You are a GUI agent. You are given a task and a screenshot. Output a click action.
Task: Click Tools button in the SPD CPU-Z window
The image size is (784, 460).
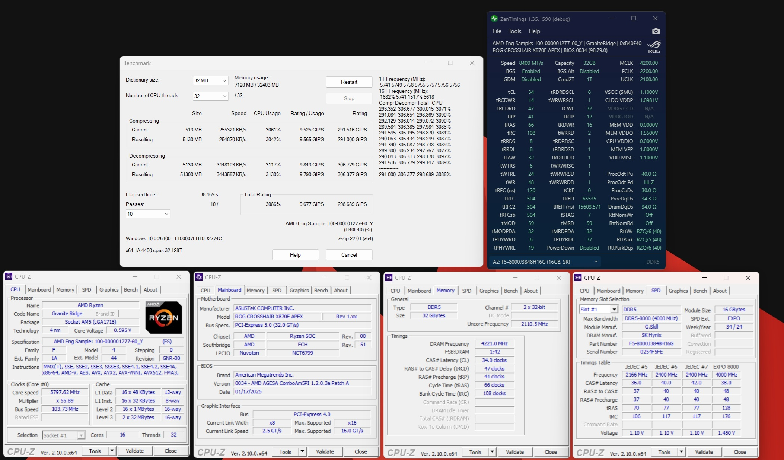[x=665, y=452]
